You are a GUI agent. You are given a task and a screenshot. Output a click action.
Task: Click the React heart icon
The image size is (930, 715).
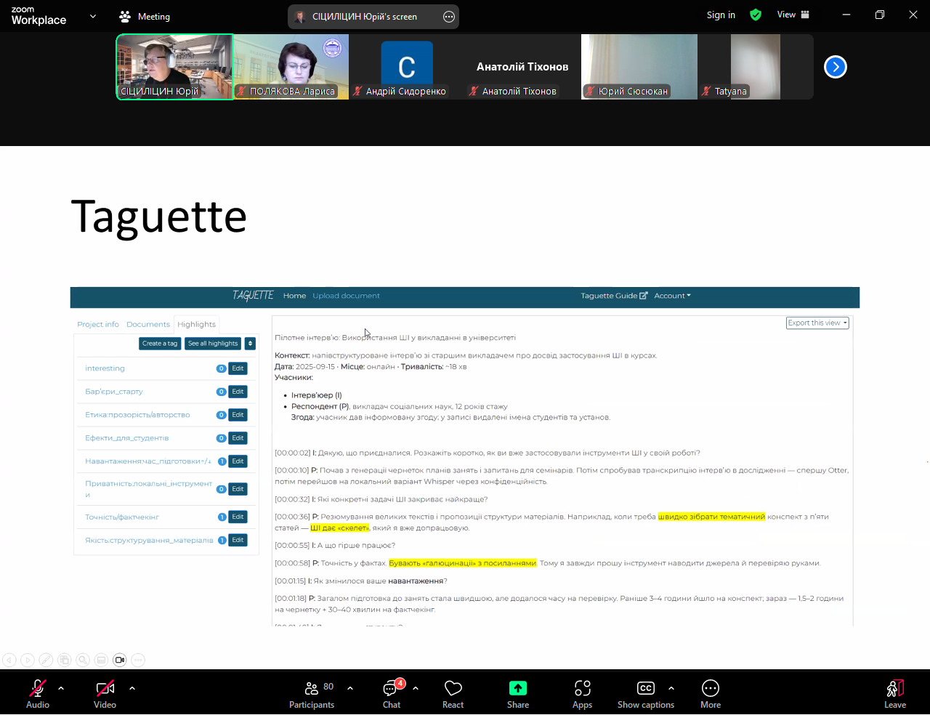pos(453,689)
